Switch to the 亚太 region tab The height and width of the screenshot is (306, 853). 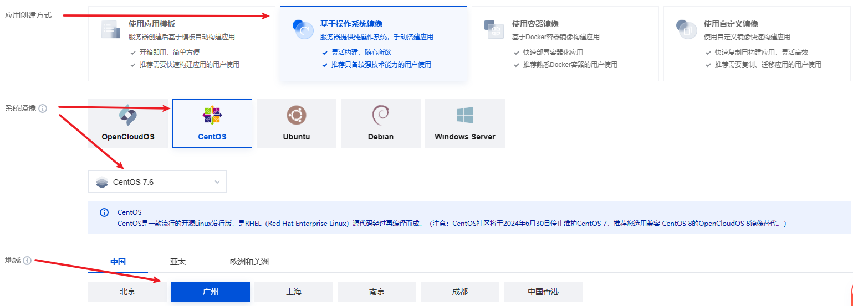coord(178,262)
